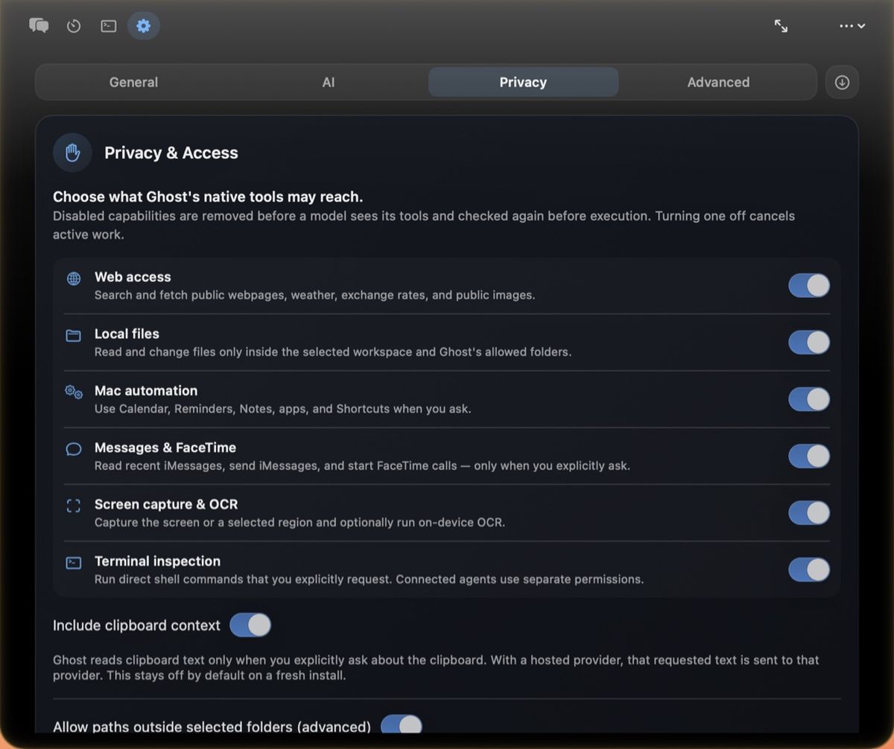This screenshot has height=749, width=894.
Task: Click the Mac automation gears icon
Action: coord(74,392)
